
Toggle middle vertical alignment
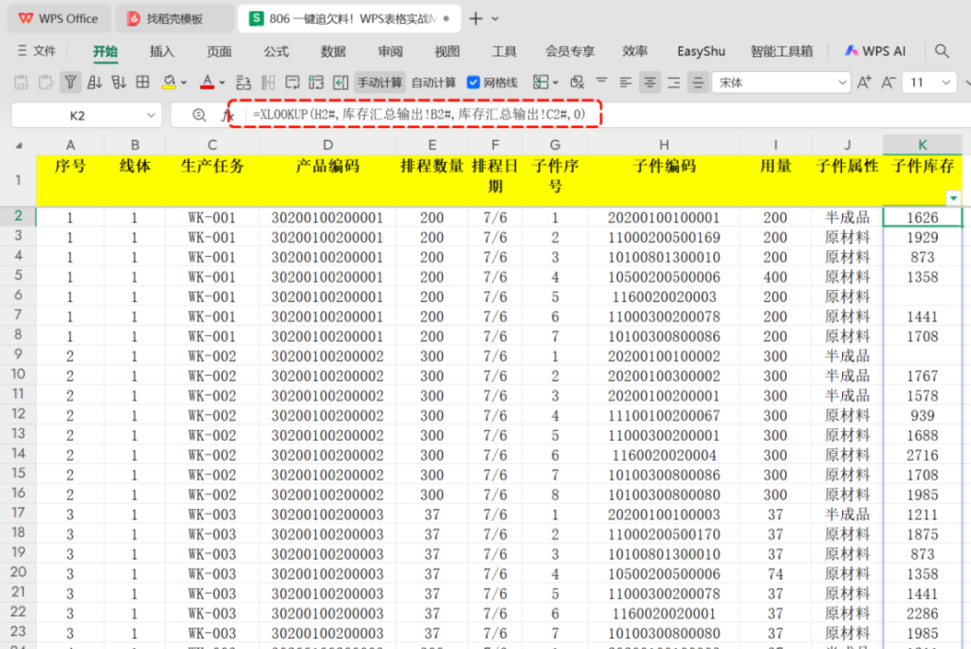tap(698, 82)
